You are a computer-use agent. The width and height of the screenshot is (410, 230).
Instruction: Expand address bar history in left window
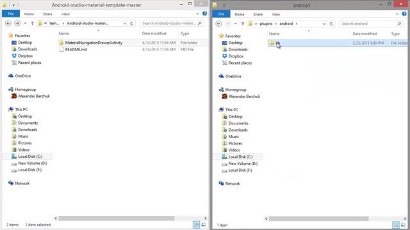125,24
